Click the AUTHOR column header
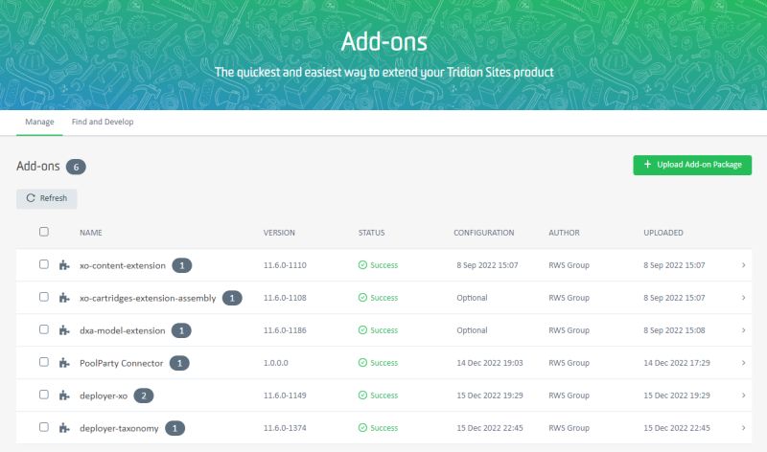 pyautogui.click(x=564, y=233)
